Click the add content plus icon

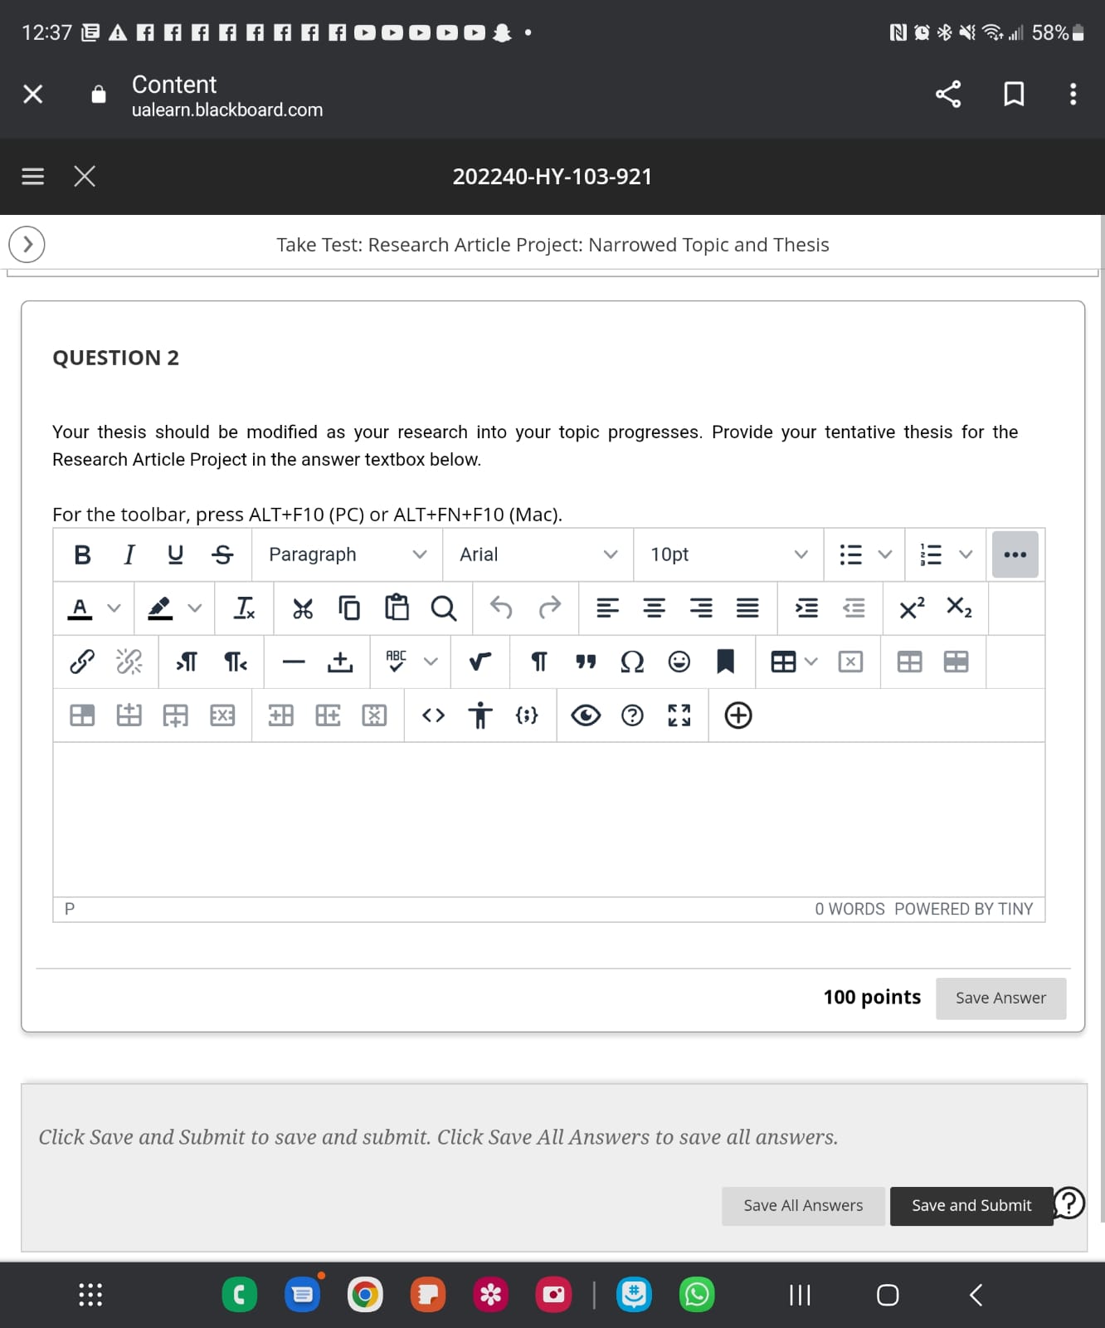point(737,715)
